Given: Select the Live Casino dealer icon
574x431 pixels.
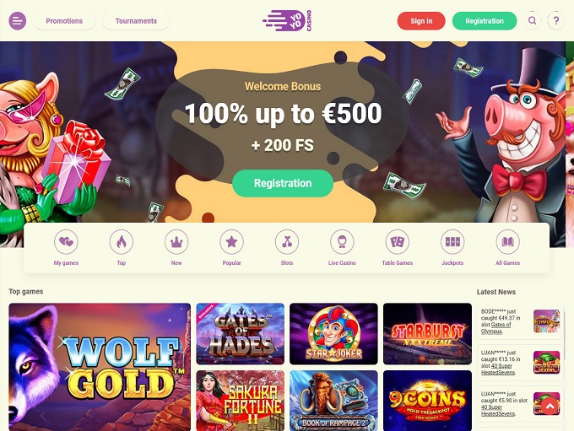Looking at the screenshot, I should 342,241.
